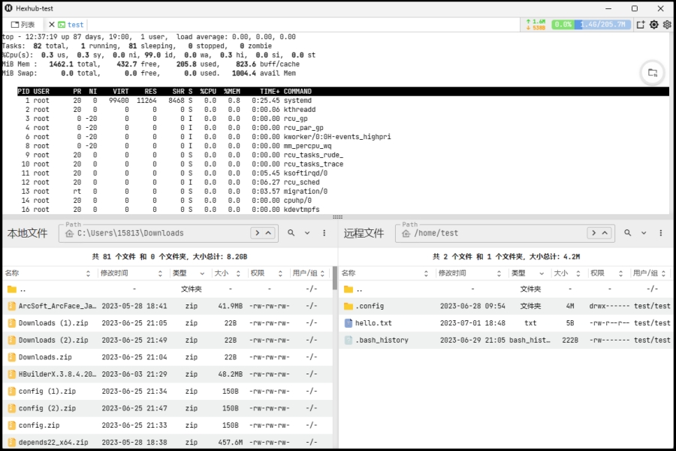The width and height of the screenshot is (676, 451).
Task: Go up a directory in local path
Action: coord(268,233)
